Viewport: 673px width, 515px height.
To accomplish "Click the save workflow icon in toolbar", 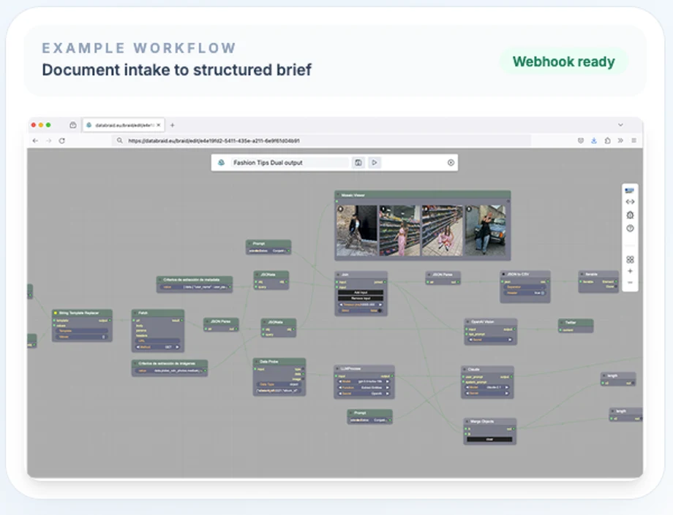I will tap(358, 162).
